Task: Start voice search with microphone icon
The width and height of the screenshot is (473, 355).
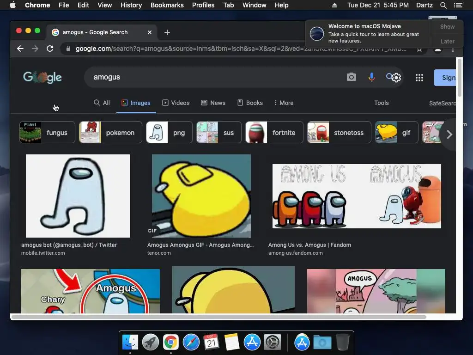Action: pyautogui.click(x=372, y=77)
